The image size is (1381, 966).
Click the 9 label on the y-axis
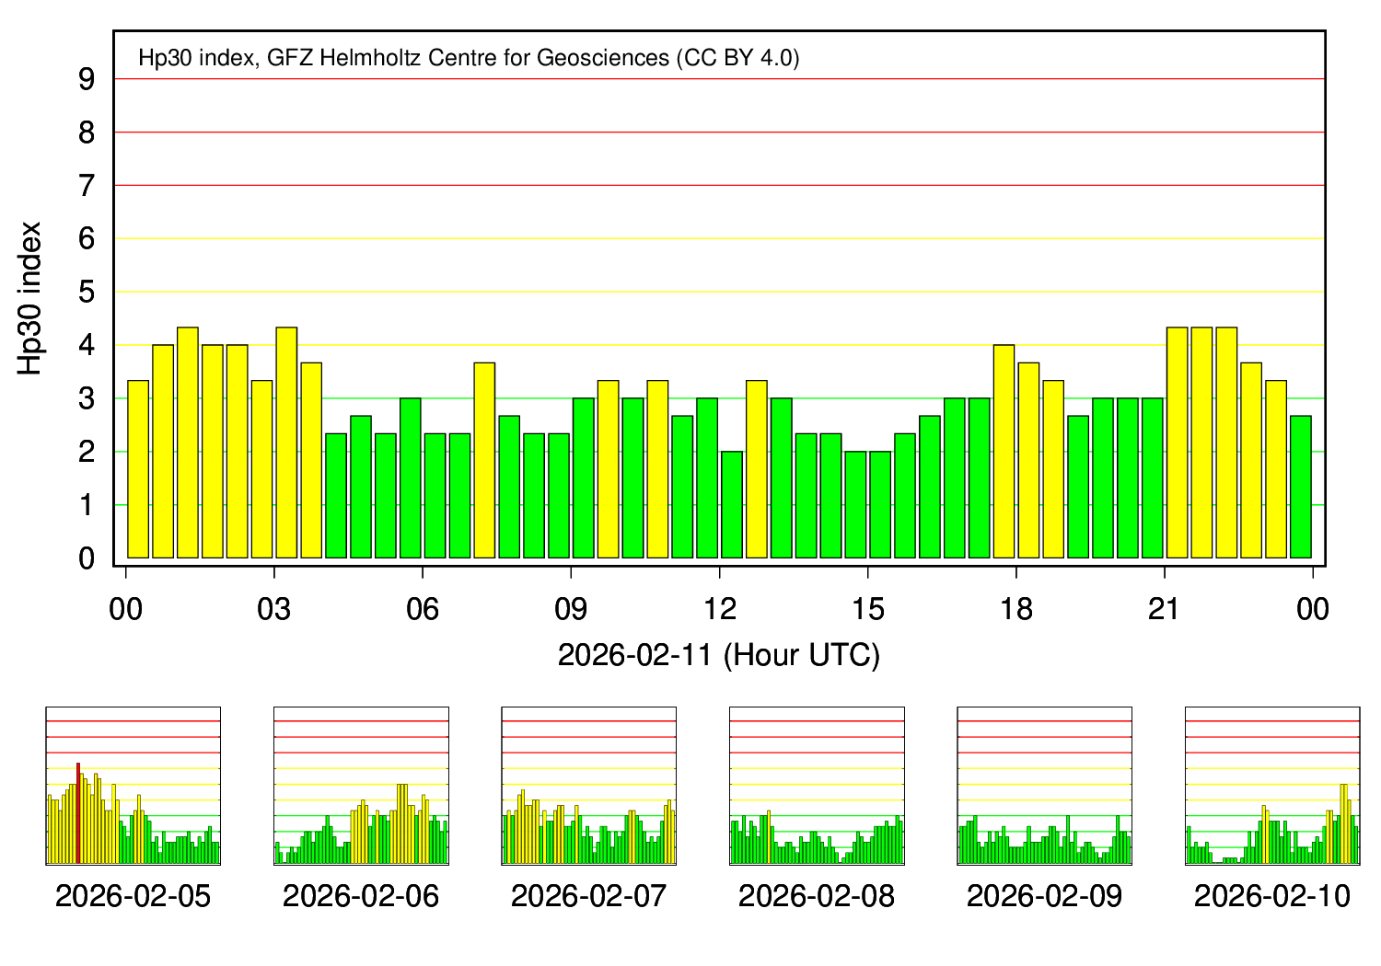point(87,80)
